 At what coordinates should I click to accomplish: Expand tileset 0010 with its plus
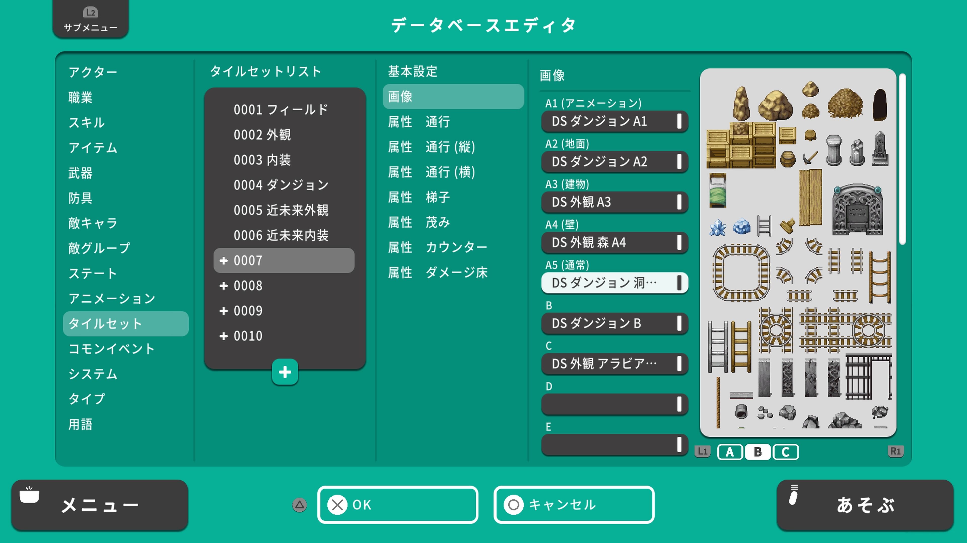click(224, 336)
